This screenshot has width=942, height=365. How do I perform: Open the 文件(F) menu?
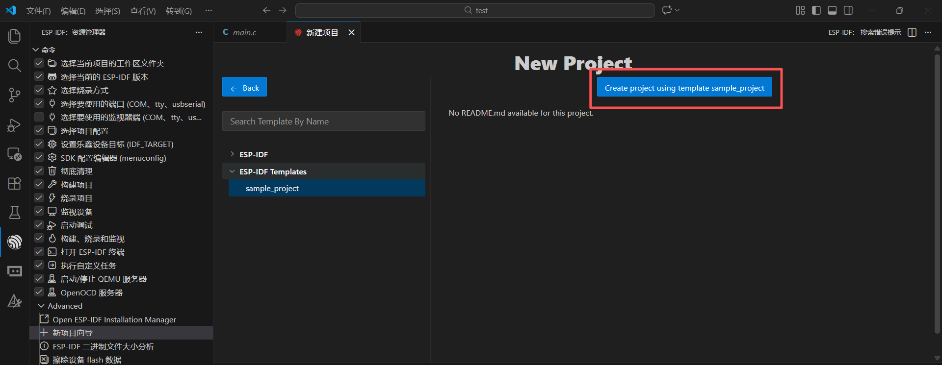click(x=38, y=11)
